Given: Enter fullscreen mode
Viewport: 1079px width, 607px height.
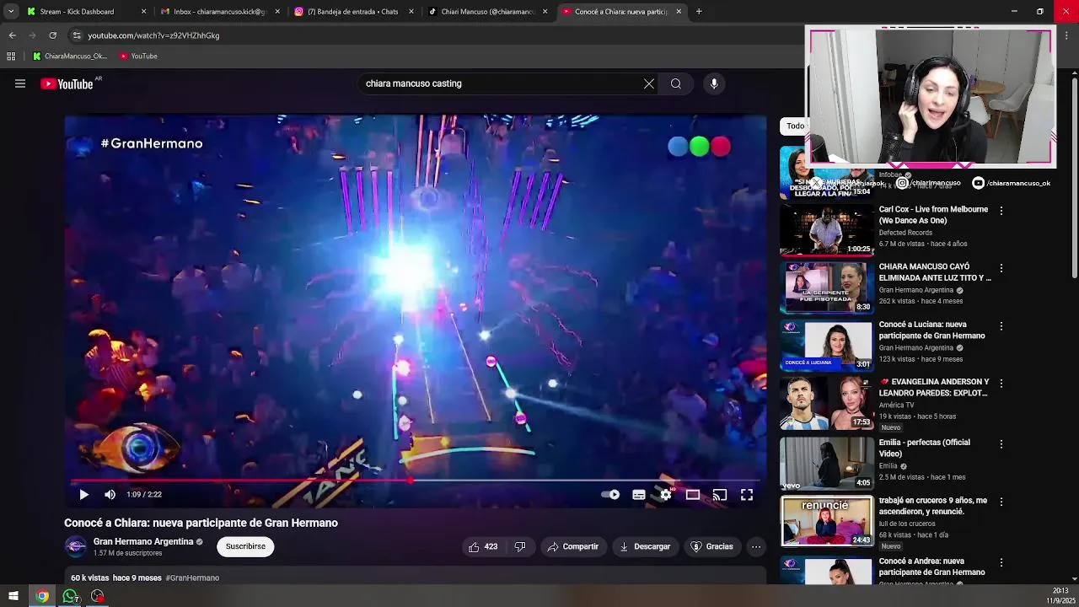Looking at the screenshot, I should (747, 495).
